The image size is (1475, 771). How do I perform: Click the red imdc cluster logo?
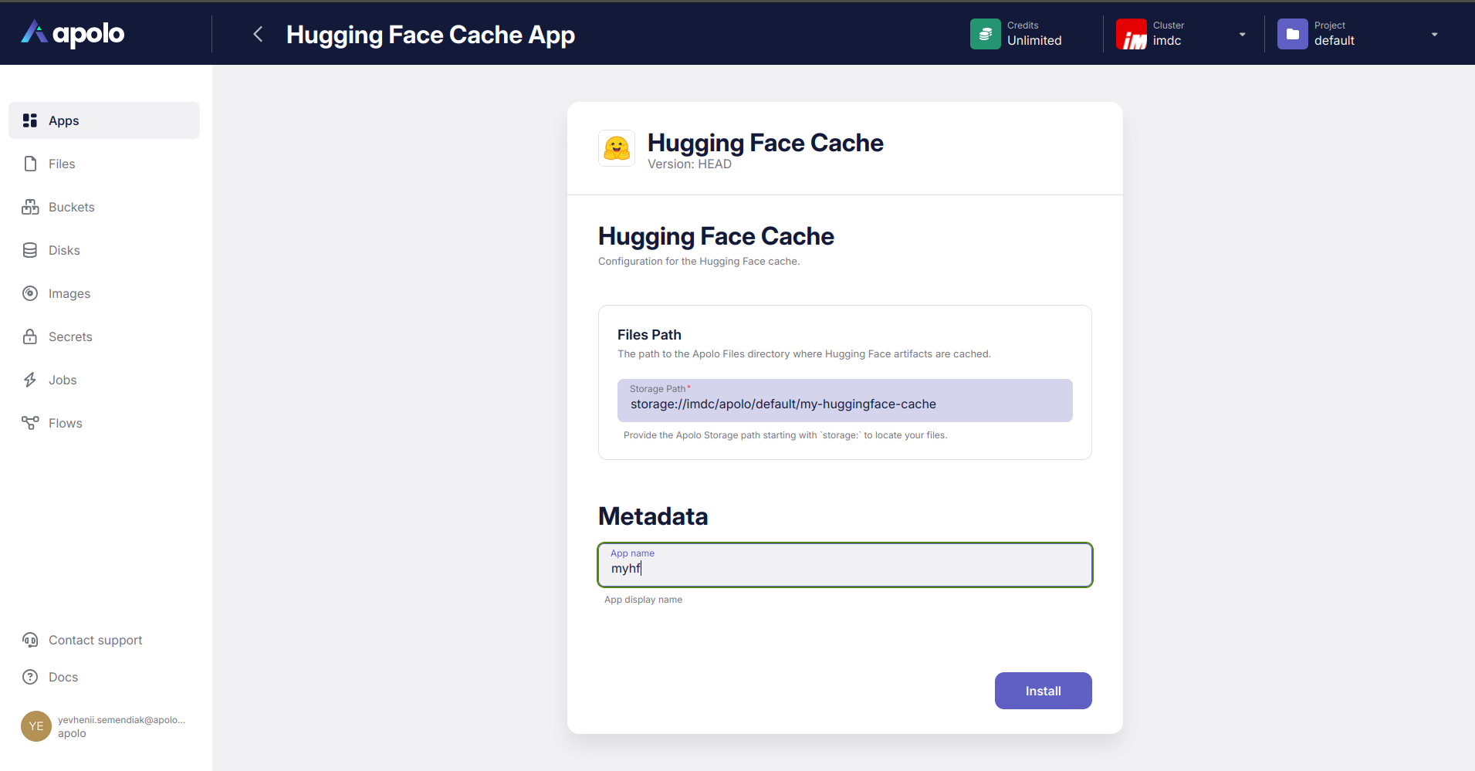pyautogui.click(x=1131, y=34)
